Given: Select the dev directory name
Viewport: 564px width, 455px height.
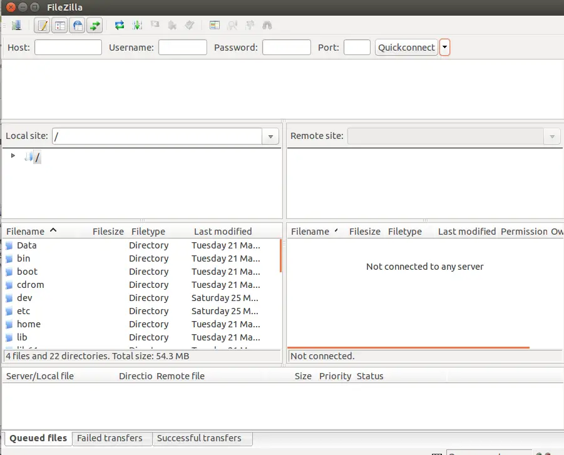Looking at the screenshot, I should click(24, 298).
